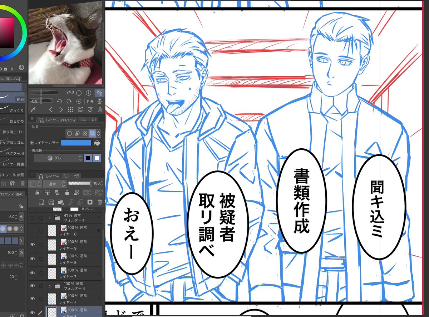This screenshot has height=317, width=429.
Task: Set layer as draft layer
Action: (57, 193)
